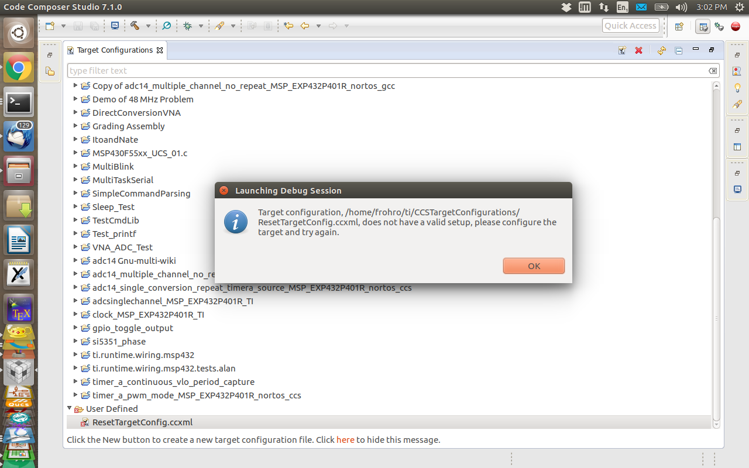The image size is (749, 468).
Task: Select the Target Configurations tab
Action: tap(115, 50)
